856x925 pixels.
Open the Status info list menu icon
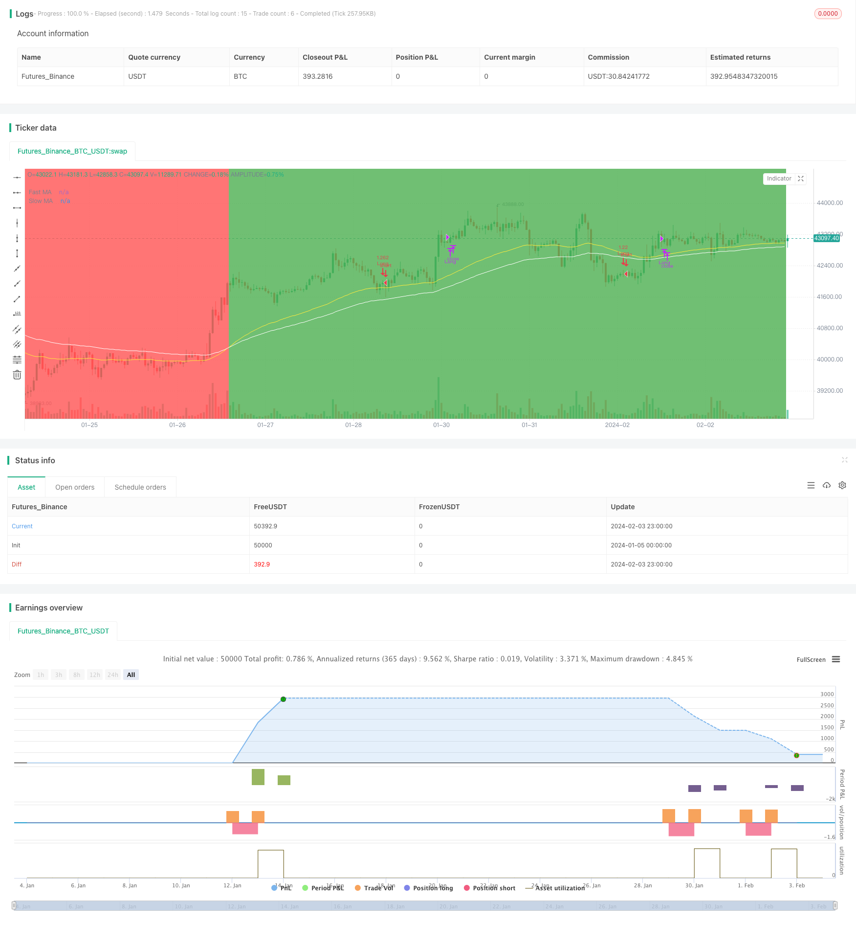click(811, 486)
